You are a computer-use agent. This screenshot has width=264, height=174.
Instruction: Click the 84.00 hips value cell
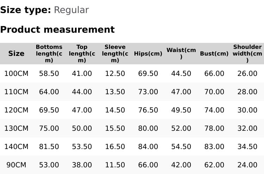tap(148, 147)
